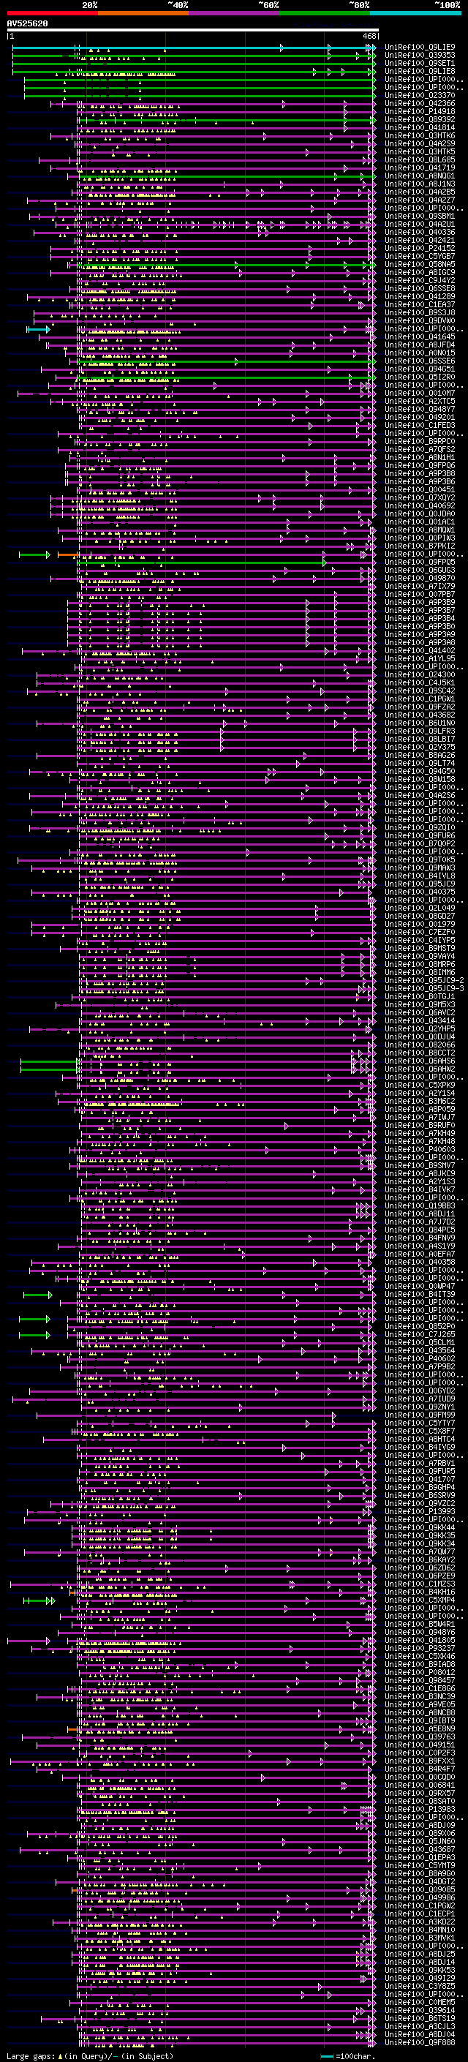Screen dimensions: 468x2062
Task: Select hit UniRef100_O89392
Action: pos(420,119)
